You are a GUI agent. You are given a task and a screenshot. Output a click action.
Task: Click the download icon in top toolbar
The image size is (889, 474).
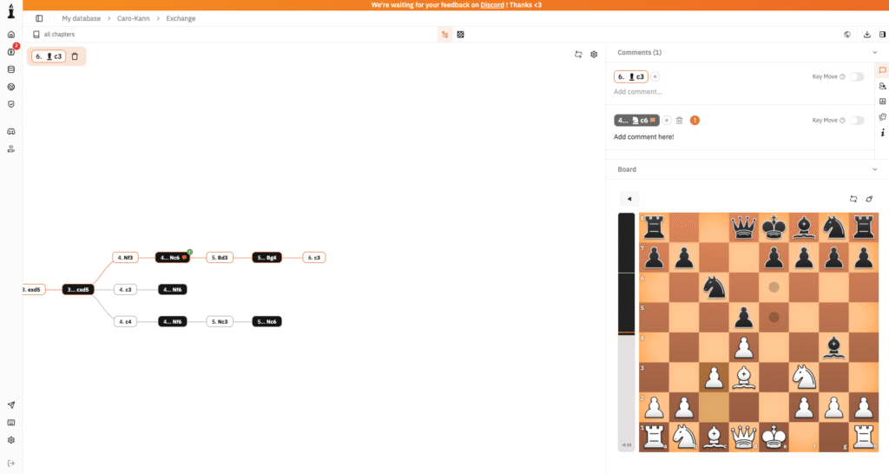867,35
